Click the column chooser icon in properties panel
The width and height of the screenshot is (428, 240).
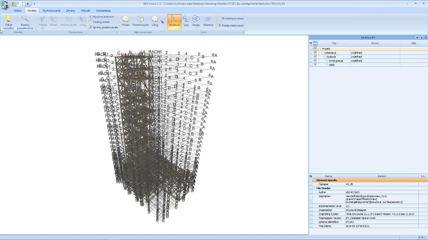(x=311, y=176)
